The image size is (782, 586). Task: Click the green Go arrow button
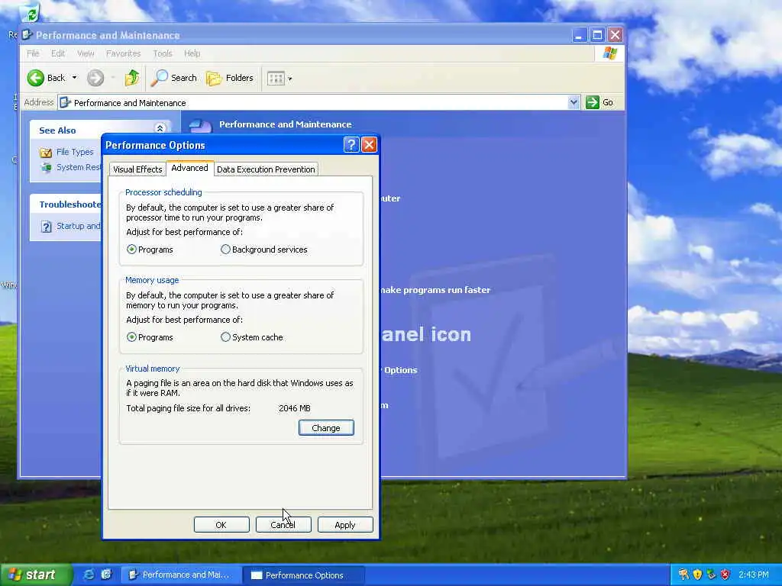593,102
